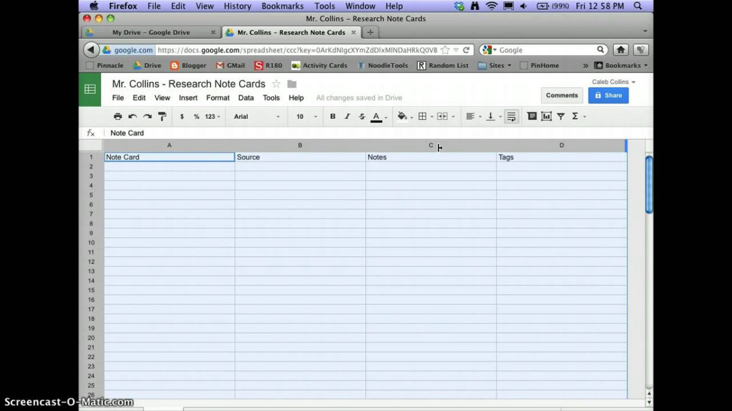The image size is (732, 411).
Task: Click the blue Share button
Action: pyautogui.click(x=608, y=95)
